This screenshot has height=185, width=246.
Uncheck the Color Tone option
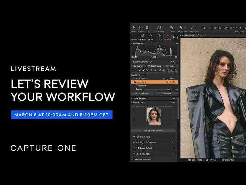click(x=134, y=154)
